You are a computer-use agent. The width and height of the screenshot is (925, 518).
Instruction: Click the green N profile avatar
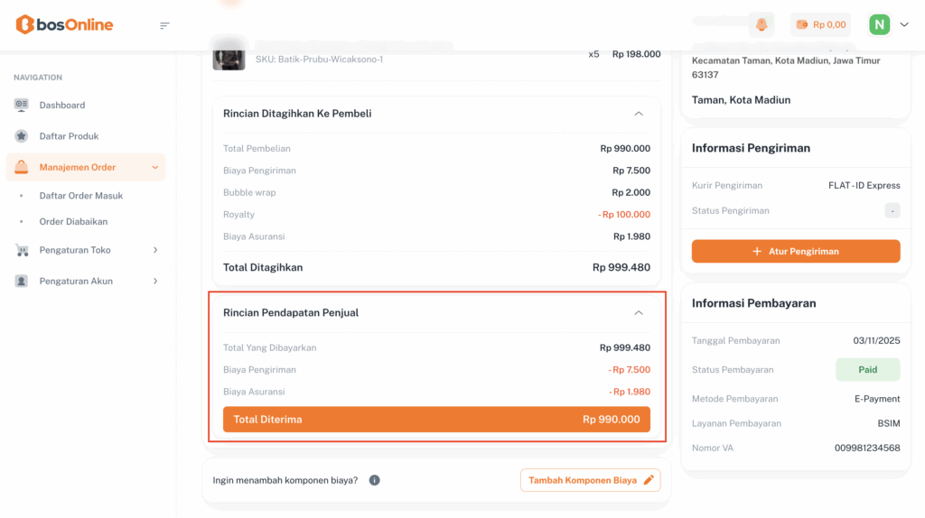(x=879, y=24)
